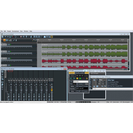Open the Dither 1 Out routing dropdown
Viewport: 133px width, 133px height.
101,84
